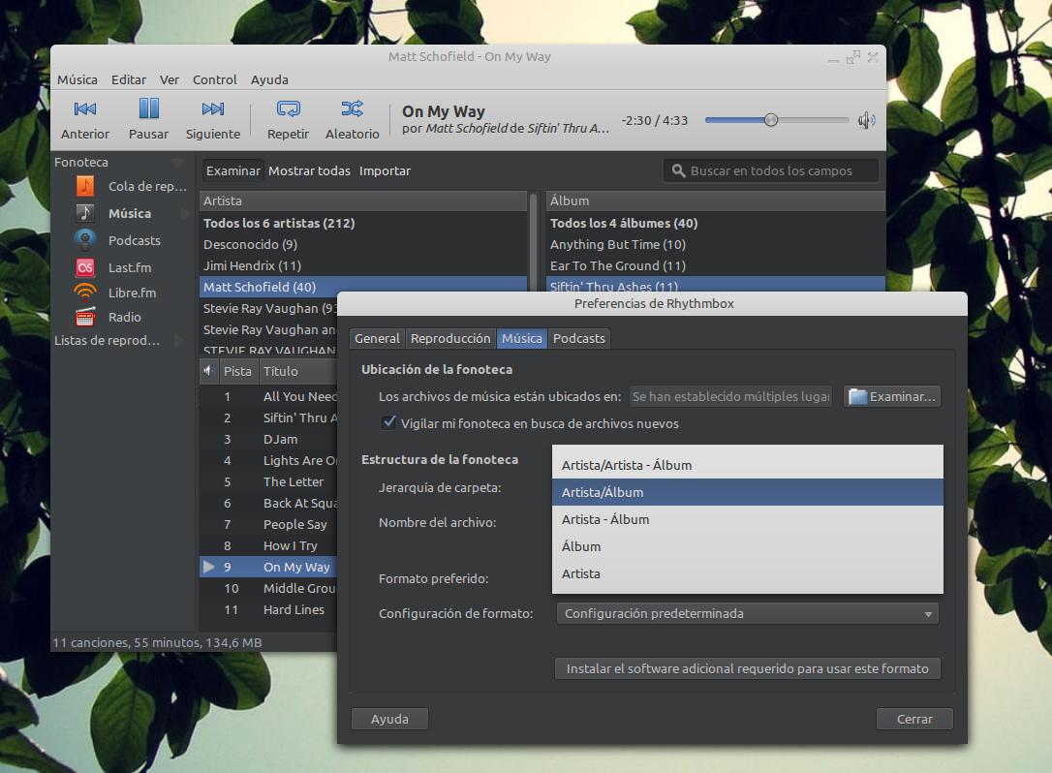
Task: Choose Artista - Álbum hierarchy option
Action: click(x=748, y=519)
